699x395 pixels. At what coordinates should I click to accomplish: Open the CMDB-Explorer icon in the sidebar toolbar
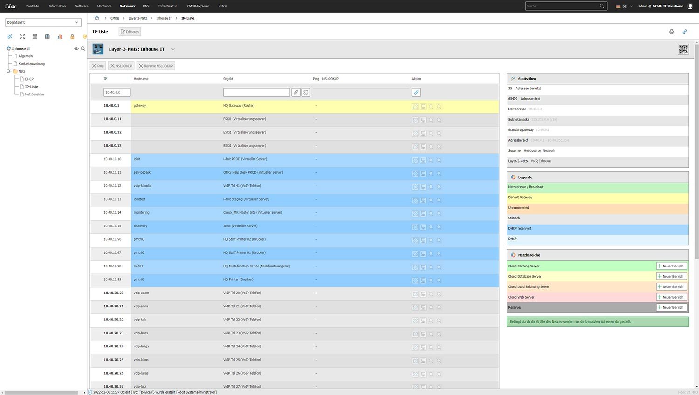(x=10, y=36)
